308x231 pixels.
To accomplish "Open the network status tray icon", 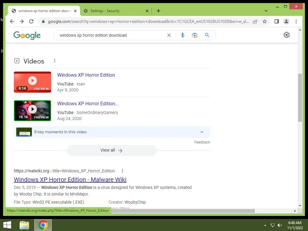I will [273, 225].
